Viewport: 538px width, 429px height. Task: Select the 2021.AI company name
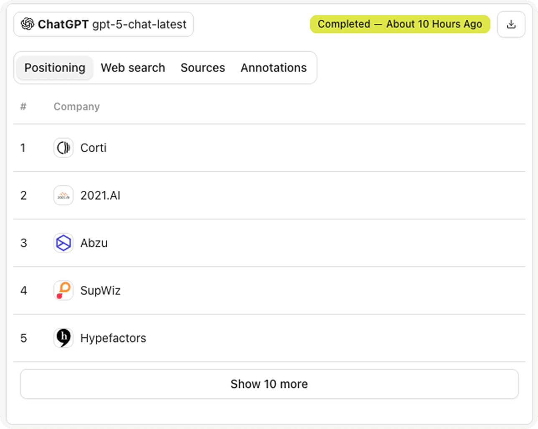(x=100, y=195)
